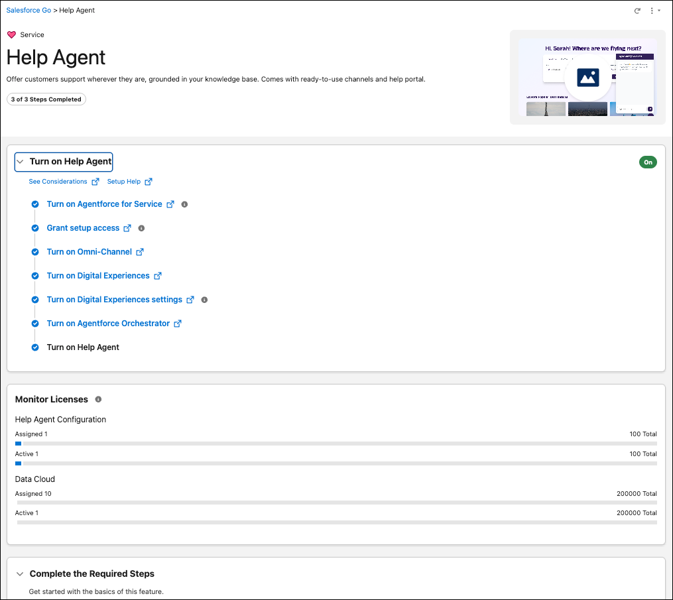Click the 3 of 3 Steps Completed badge
This screenshot has height=600, width=673.
[x=46, y=99]
